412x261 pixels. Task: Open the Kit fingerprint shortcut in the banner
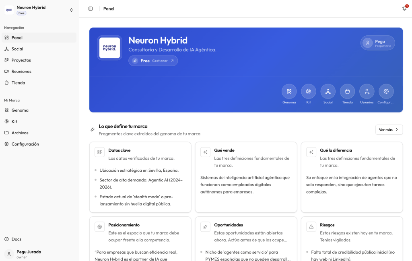click(309, 91)
